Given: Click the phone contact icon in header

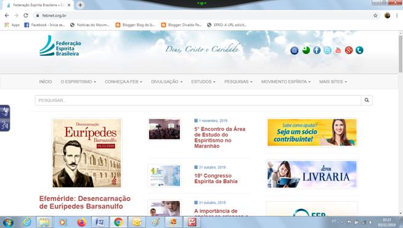Looking at the screenshot, I should click(359, 50).
